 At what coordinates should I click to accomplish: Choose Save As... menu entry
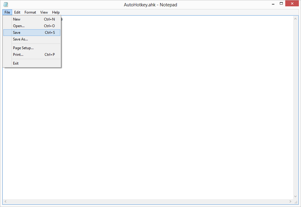pos(32,39)
